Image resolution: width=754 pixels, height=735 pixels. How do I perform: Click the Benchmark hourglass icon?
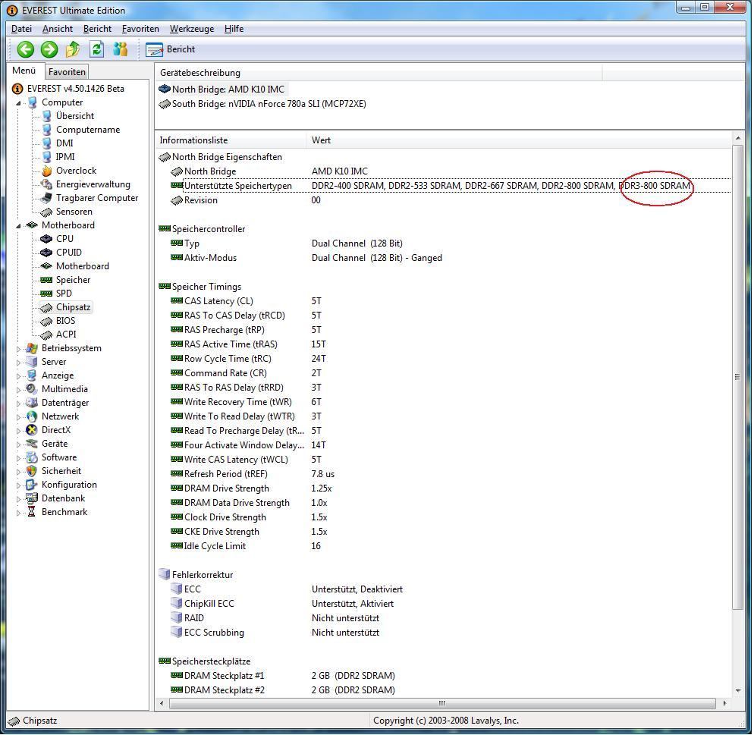click(32, 513)
